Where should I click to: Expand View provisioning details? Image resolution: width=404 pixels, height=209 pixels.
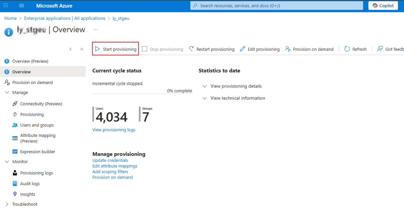pyautogui.click(x=232, y=86)
